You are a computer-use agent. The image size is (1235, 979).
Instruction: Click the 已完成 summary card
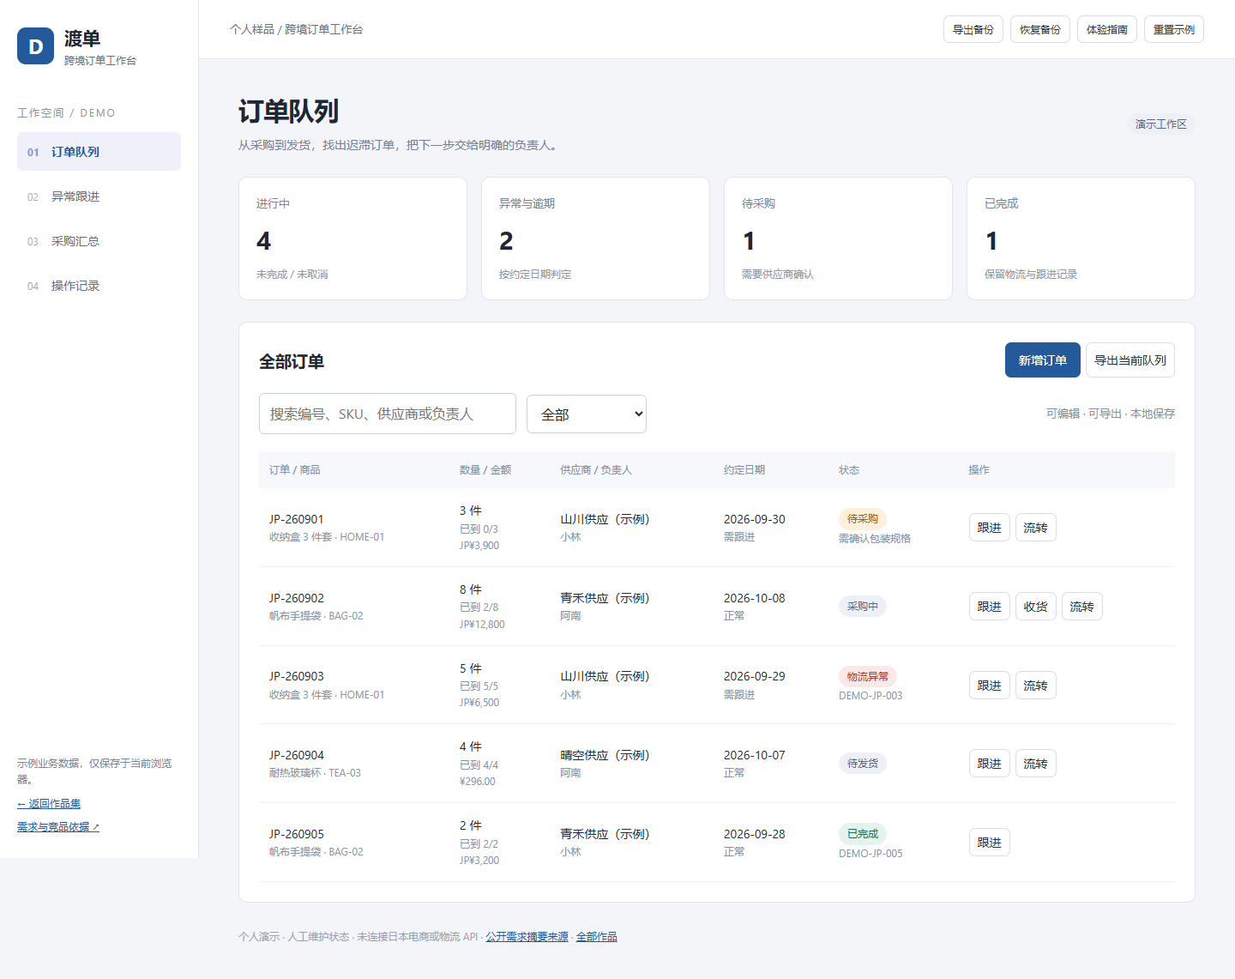(x=1081, y=239)
